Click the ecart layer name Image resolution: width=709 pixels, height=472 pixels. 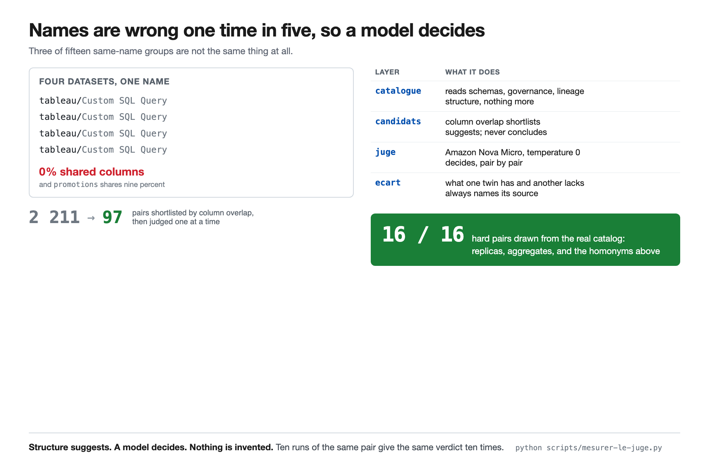pyautogui.click(x=388, y=183)
